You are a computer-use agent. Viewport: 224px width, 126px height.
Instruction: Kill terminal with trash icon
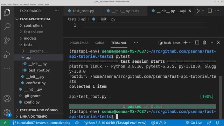point(204,43)
